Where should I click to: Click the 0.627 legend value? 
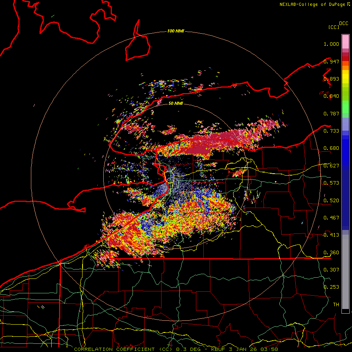tap(331, 166)
